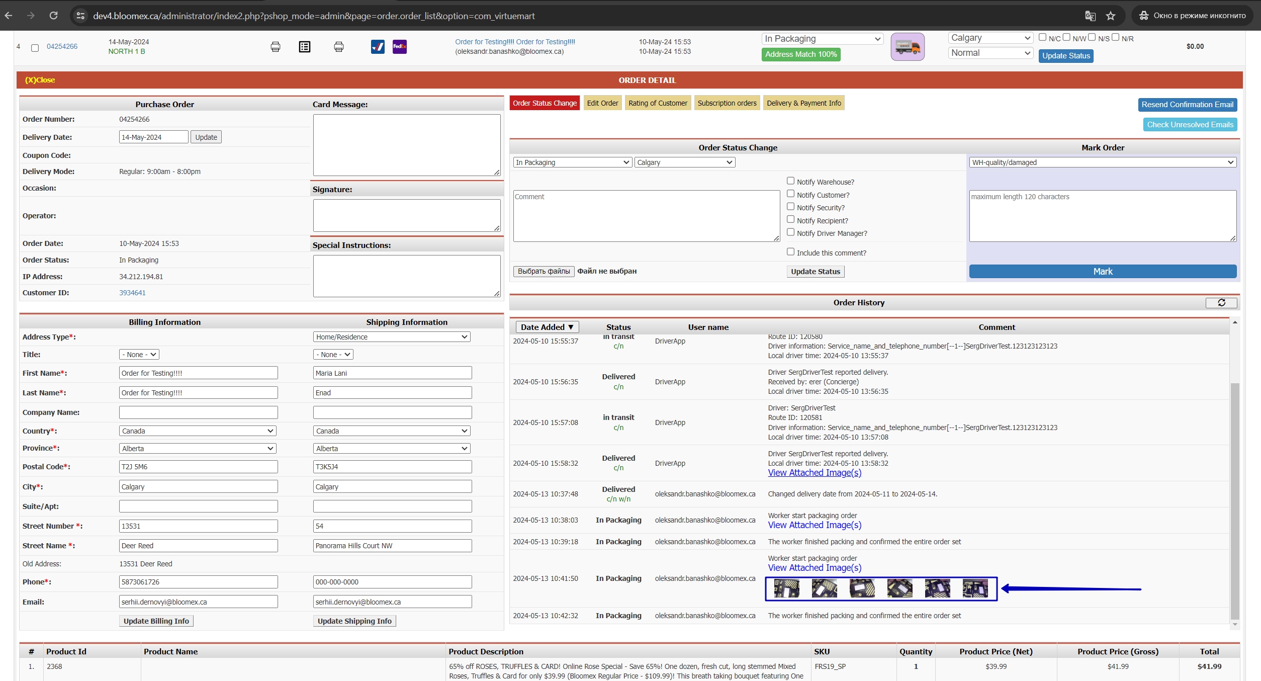Click the delivery truck icon
The image size is (1261, 681).
(x=907, y=47)
